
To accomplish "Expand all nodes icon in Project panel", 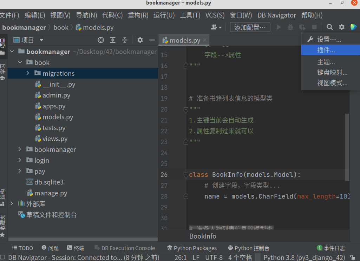I will [x=112, y=40].
